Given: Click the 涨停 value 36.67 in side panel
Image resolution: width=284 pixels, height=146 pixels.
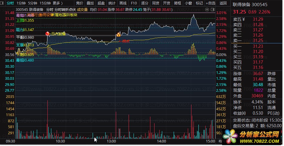Looking at the screenshot, I should (x=258, y=74).
